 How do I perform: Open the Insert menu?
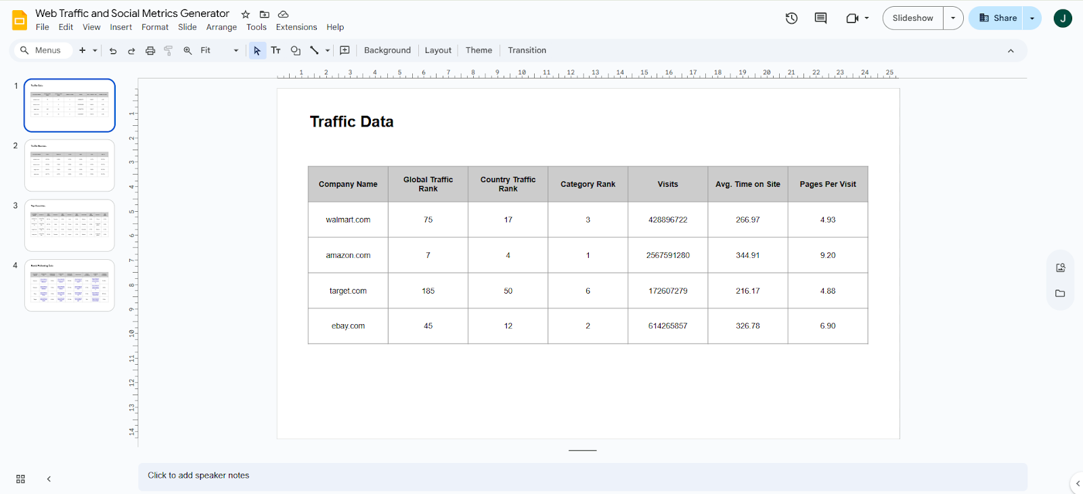121,27
